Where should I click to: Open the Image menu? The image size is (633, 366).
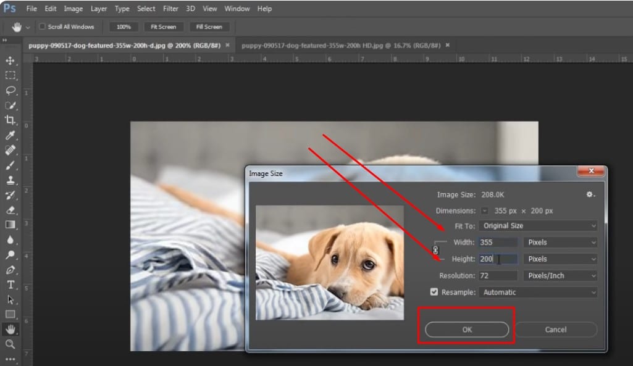[73, 9]
